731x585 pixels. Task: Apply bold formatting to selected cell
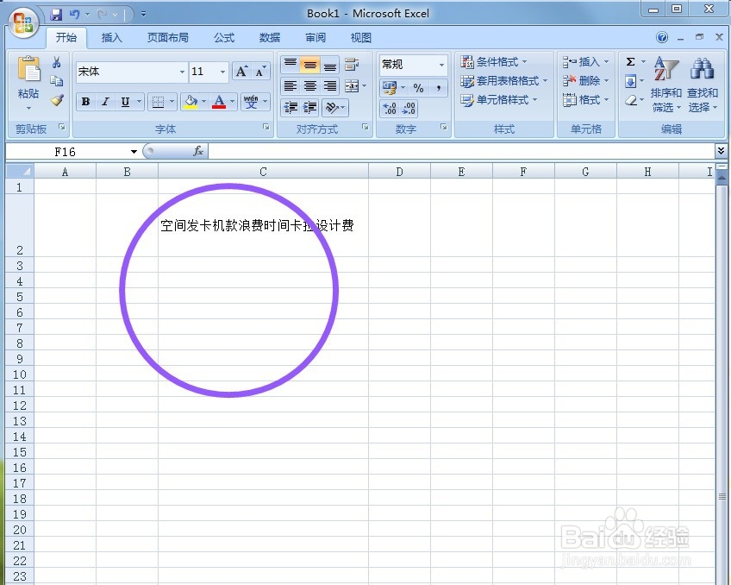click(x=84, y=102)
